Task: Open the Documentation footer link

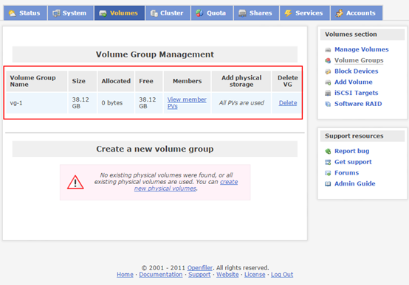Action: click(161, 275)
